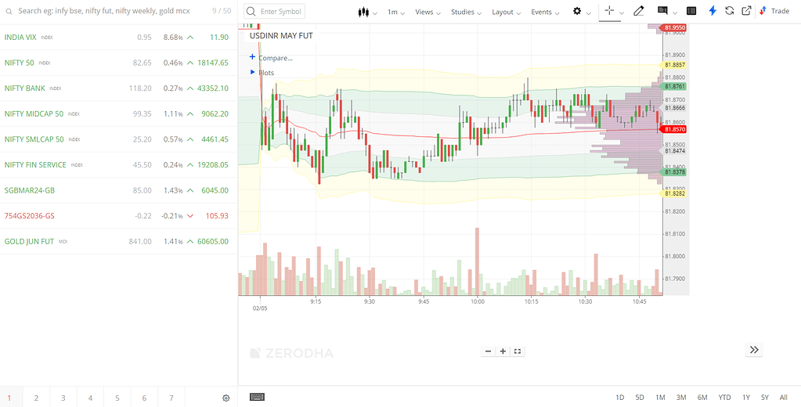Screen dimensions: 801x407
Task: Click the blue lightning bolt icon
Action: coord(713,11)
